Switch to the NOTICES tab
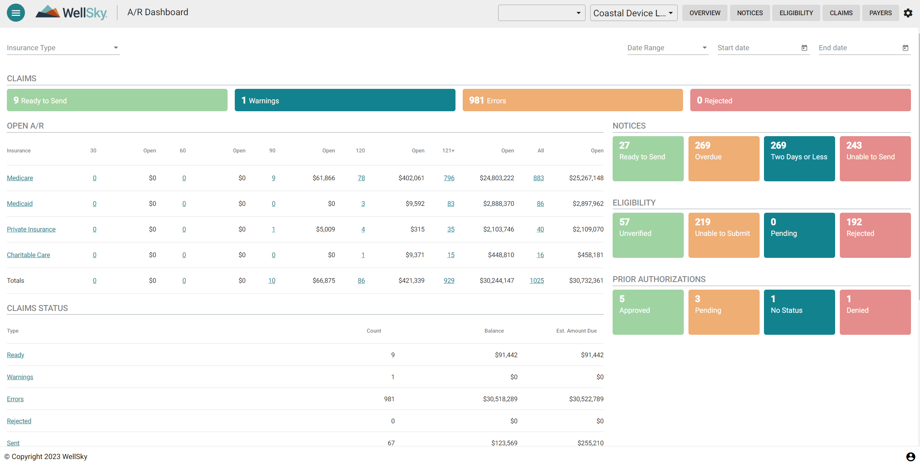Screen dimensions: 920x463 [750, 13]
